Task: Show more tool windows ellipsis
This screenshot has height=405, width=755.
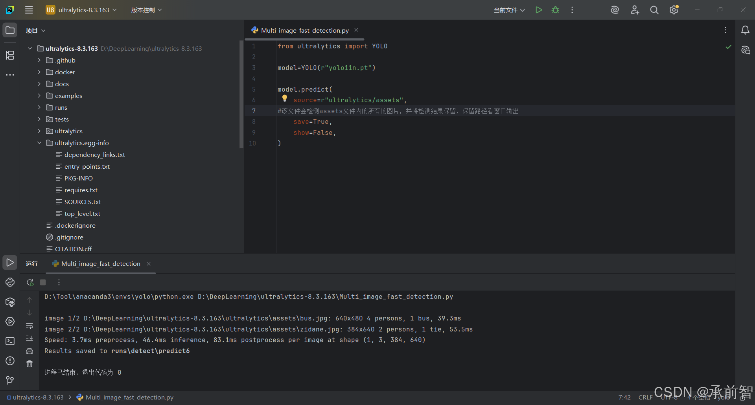Action: click(10, 75)
